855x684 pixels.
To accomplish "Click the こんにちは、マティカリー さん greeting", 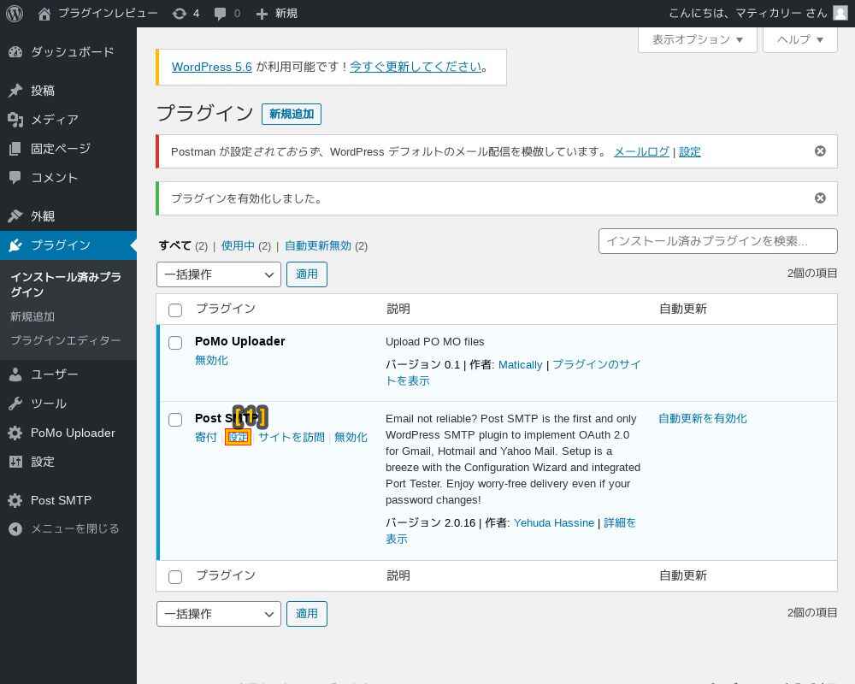I will (x=747, y=13).
